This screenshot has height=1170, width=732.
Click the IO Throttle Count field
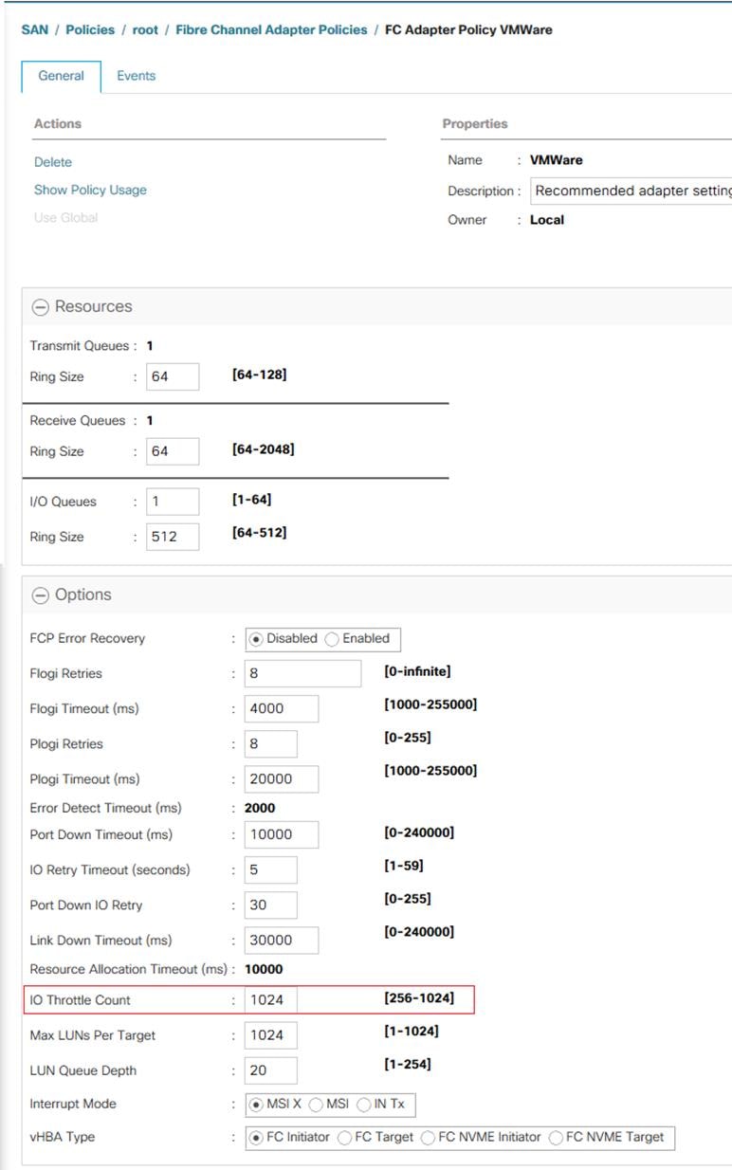[x=270, y=1000]
